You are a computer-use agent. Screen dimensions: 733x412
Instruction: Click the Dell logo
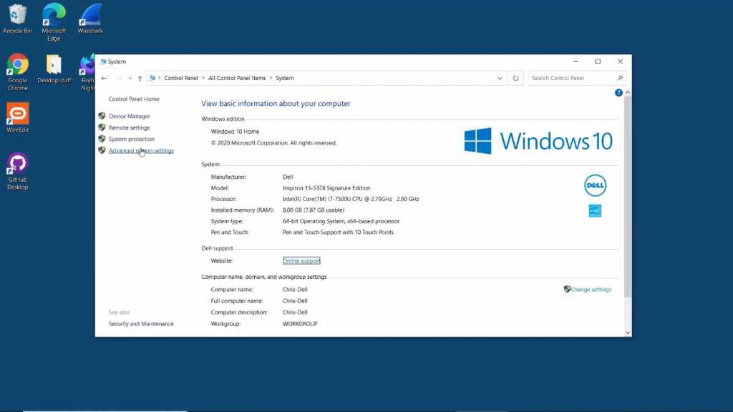(x=595, y=185)
